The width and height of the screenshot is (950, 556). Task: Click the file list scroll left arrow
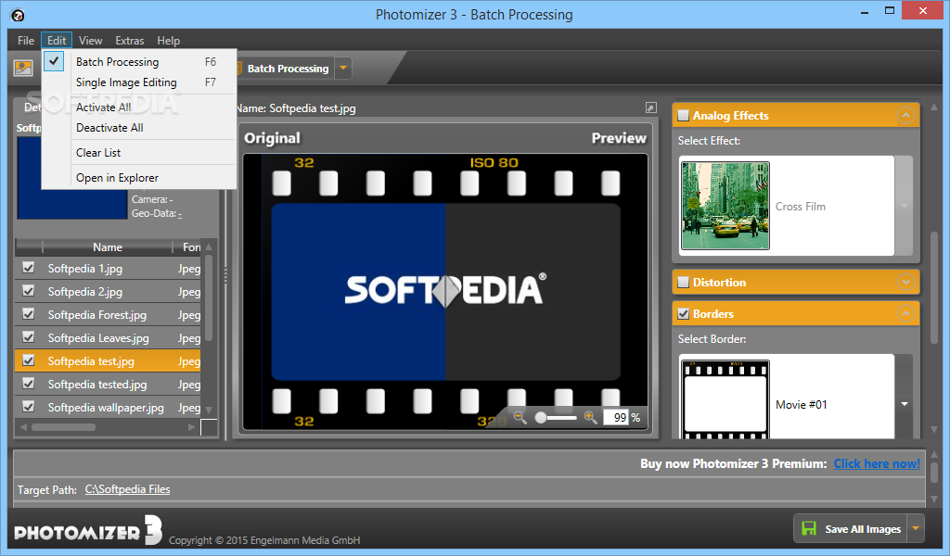click(23, 427)
